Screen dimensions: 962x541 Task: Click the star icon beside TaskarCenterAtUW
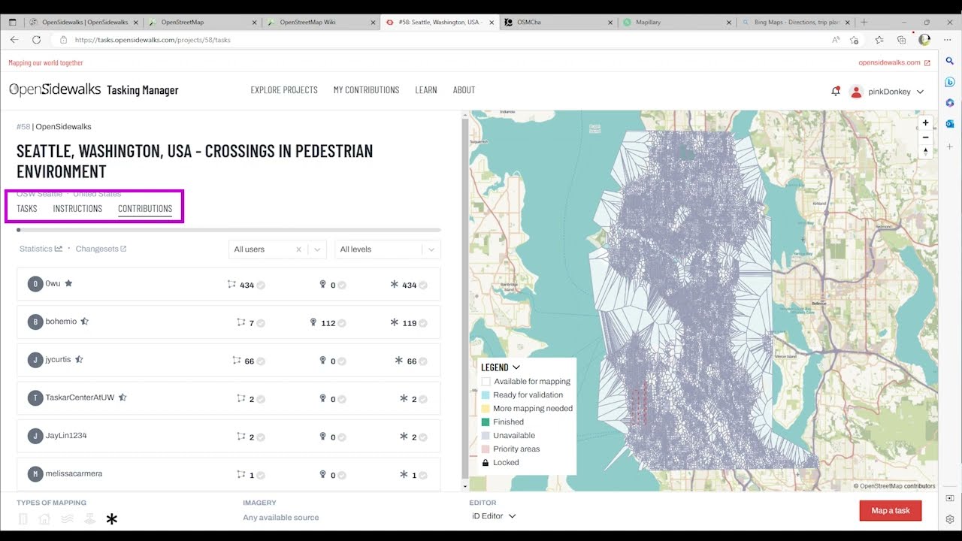[x=123, y=397]
